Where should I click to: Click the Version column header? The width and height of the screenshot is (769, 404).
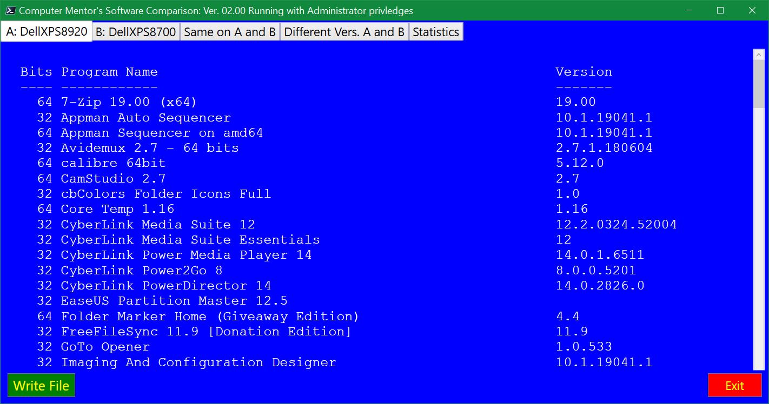coord(584,72)
